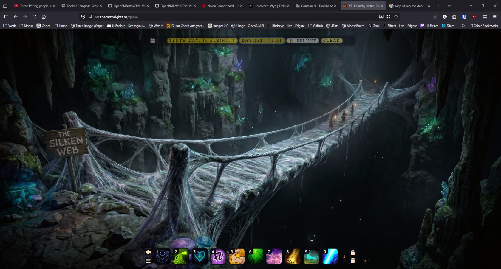Image resolution: width=501 pixels, height=269 pixels.
Task: Open the Codex bookmark
Action: point(44,26)
